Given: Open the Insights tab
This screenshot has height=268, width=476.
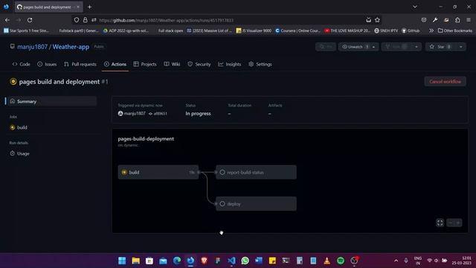Looking at the screenshot, I should tap(230, 64).
